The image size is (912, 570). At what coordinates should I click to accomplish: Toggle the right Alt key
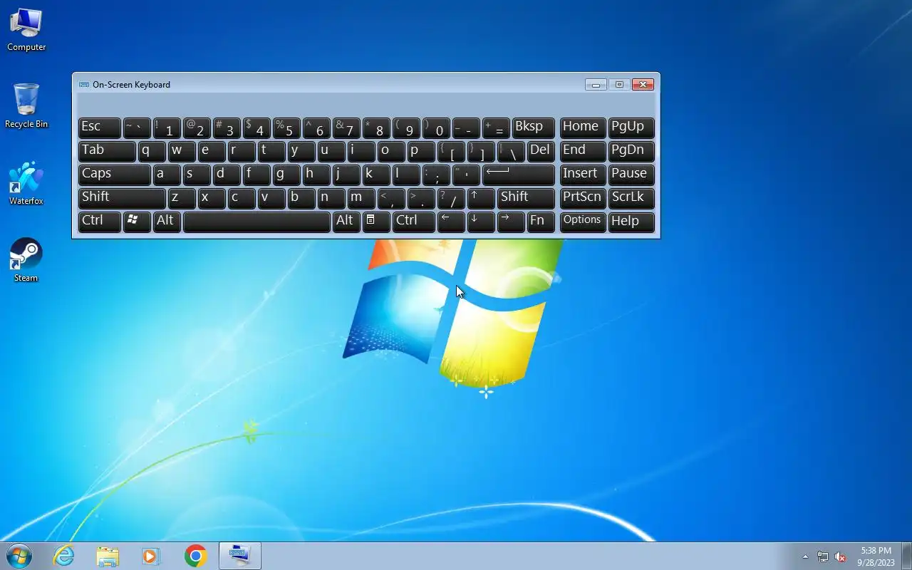(346, 222)
